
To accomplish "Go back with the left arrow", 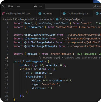I will 36,7.
